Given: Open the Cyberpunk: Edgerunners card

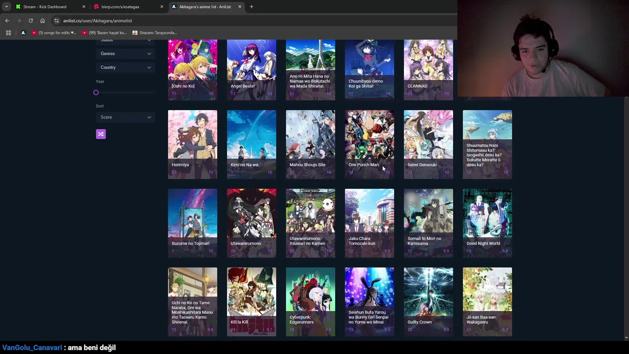Looking at the screenshot, I should [x=311, y=302].
